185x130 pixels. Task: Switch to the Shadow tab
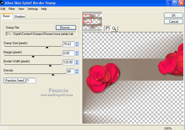(x=20, y=17)
